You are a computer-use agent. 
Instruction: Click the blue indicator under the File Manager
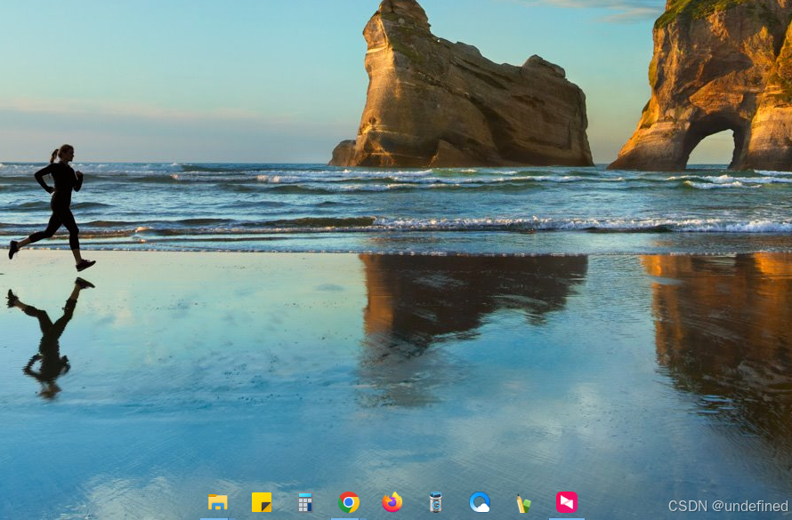point(218,518)
